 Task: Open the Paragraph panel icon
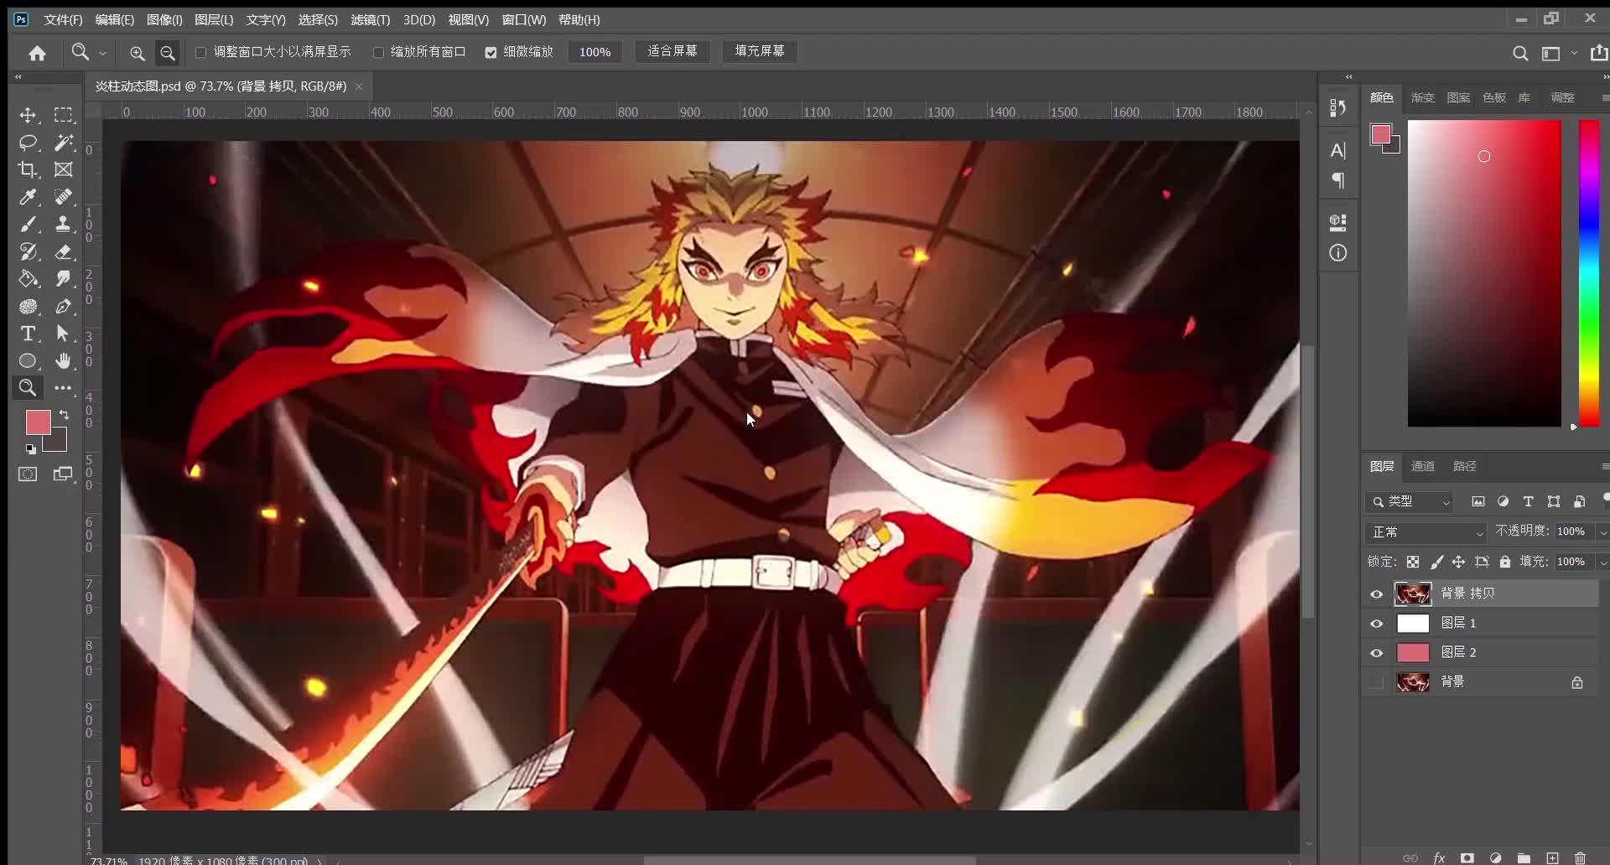[1338, 180]
